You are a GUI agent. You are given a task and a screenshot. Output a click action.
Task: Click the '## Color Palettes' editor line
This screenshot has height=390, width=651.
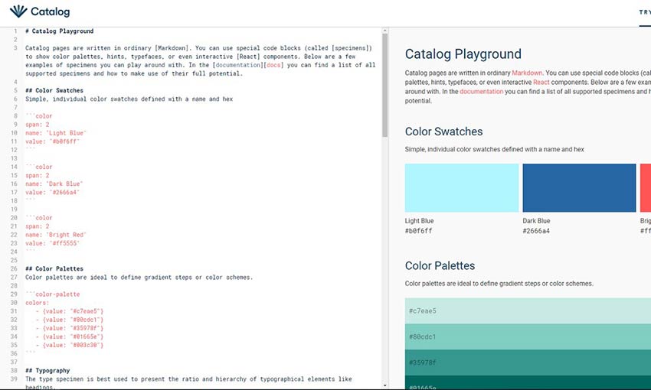(x=54, y=268)
